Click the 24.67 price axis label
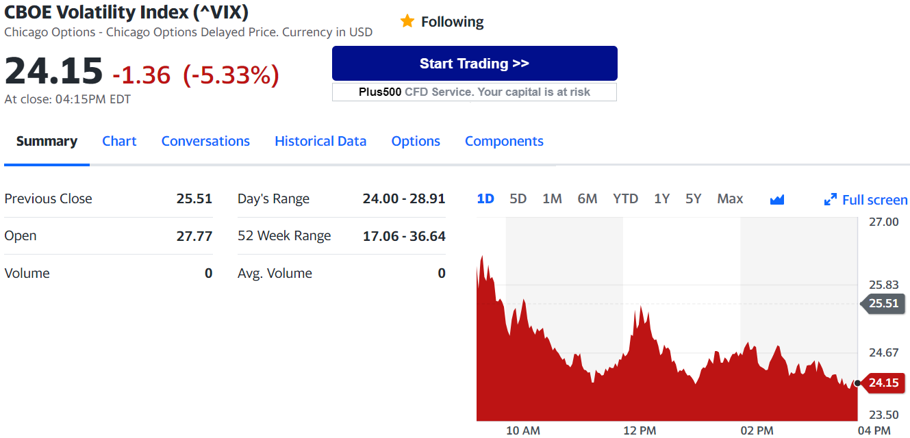 [883, 352]
